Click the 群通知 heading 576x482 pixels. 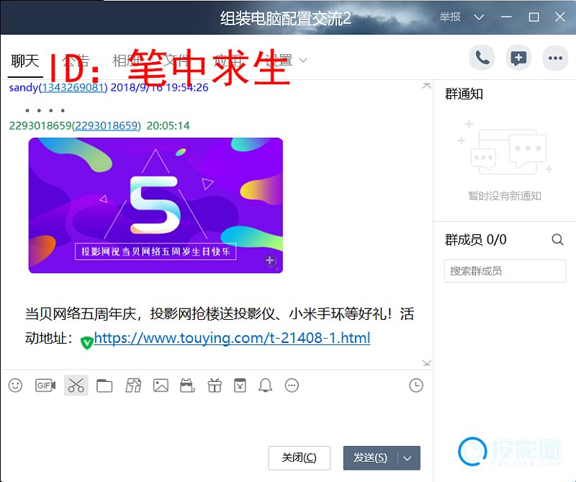coord(464,94)
